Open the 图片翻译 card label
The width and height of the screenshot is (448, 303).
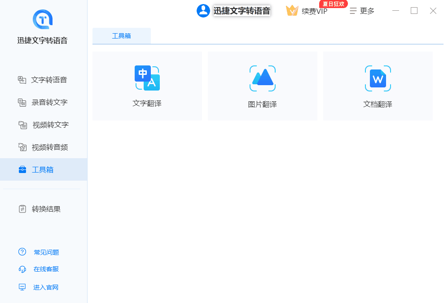[x=262, y=104]
